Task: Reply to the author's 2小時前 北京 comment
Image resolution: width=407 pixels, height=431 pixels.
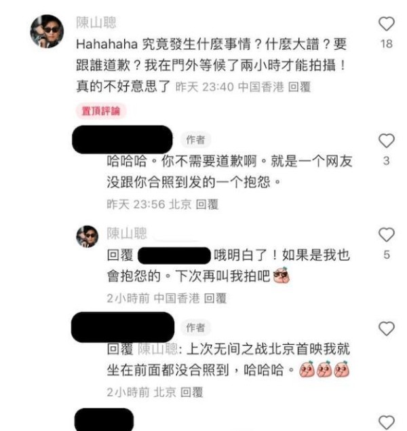Action: pyautogui.click(x=192, y=392)
